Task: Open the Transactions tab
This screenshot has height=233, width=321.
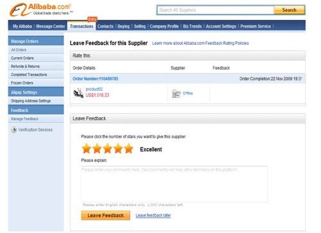Action: click(x=81, y=26)
